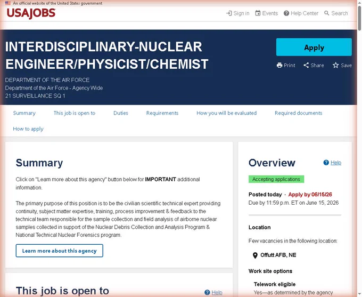Click the This job is open to heading
The height and width of the screenshot is (297, 362).
pos(62,291)
